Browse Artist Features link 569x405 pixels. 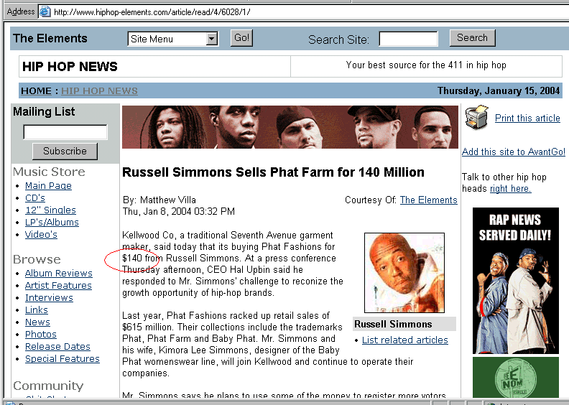tap(58, 285)
